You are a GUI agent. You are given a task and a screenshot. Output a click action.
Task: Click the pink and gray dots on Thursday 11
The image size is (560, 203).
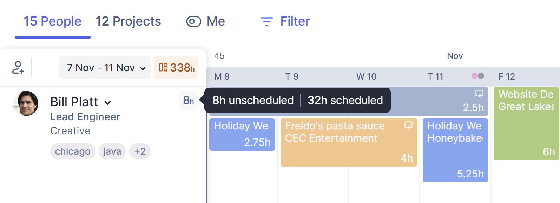478,76
